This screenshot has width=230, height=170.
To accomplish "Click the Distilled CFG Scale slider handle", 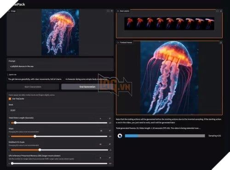I will tap(40, 150).
